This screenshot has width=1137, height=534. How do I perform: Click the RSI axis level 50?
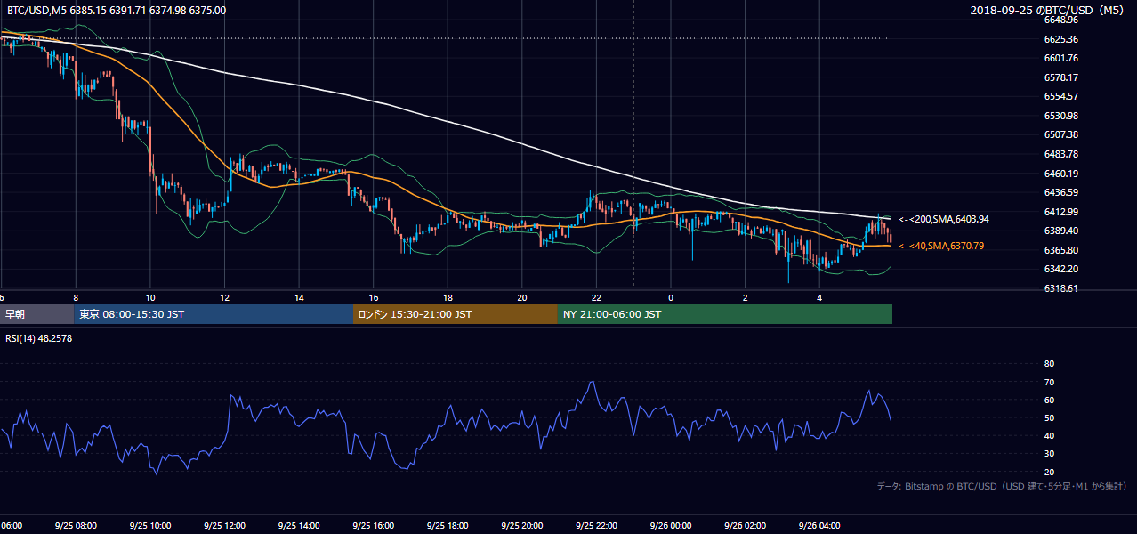(1049, 417)
